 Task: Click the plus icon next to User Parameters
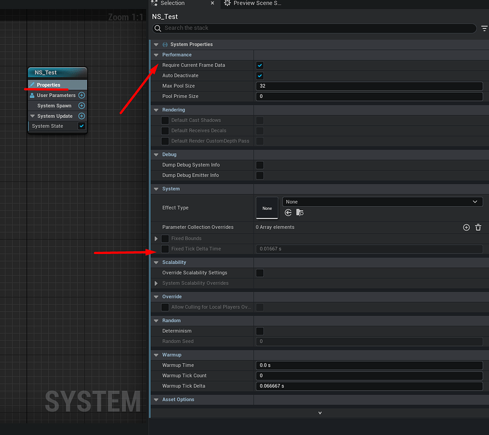[81, 95]
